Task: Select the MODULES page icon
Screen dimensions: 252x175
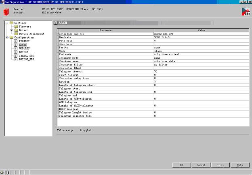Action: [16, 49]
